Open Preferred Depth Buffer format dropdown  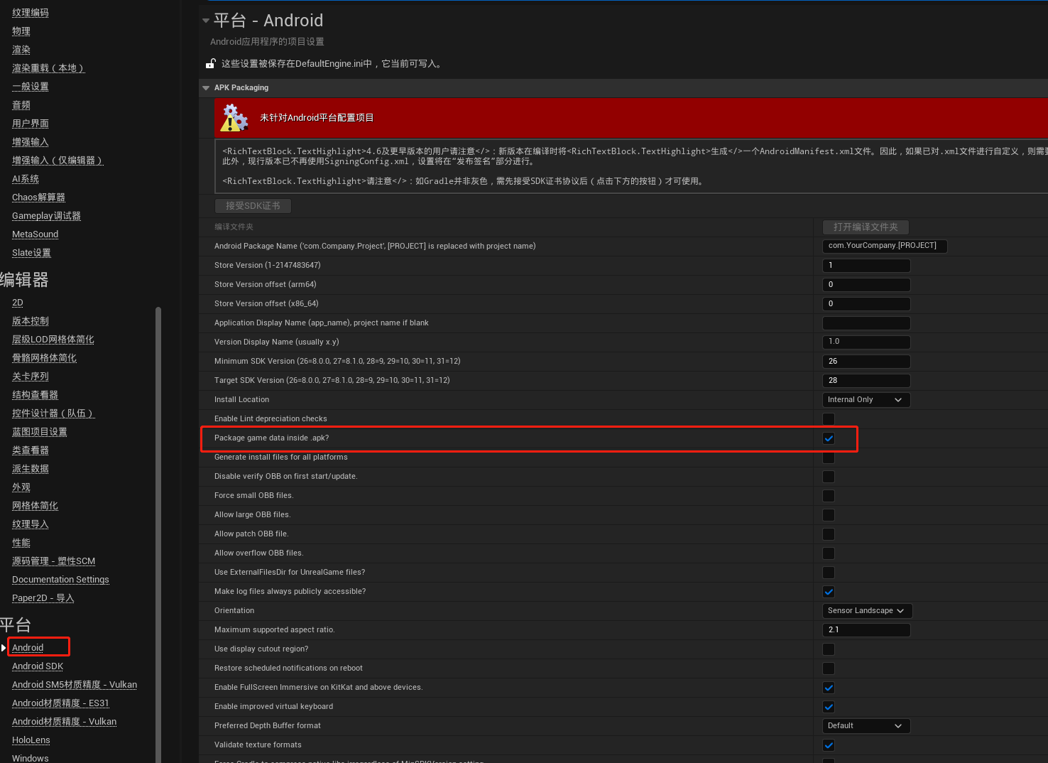click(866, 725)
